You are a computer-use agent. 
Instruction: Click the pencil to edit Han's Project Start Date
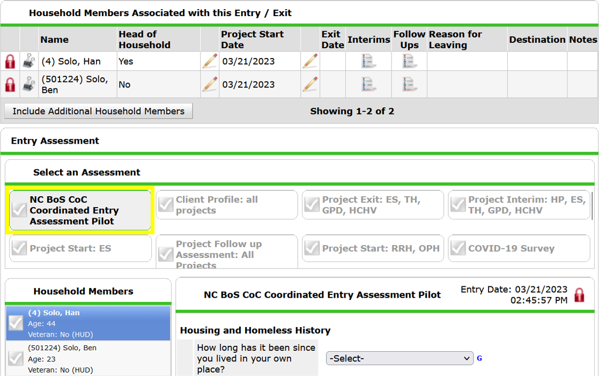click(209, 61)
